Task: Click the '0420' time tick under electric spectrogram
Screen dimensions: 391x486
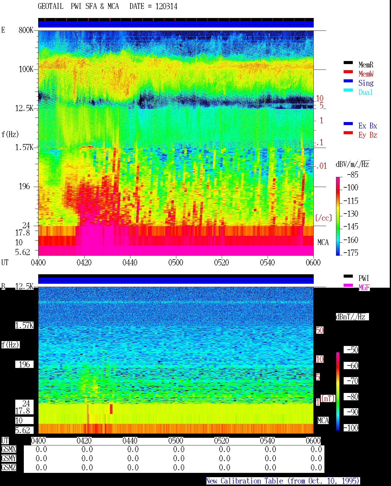Action: tap(84, 262)
